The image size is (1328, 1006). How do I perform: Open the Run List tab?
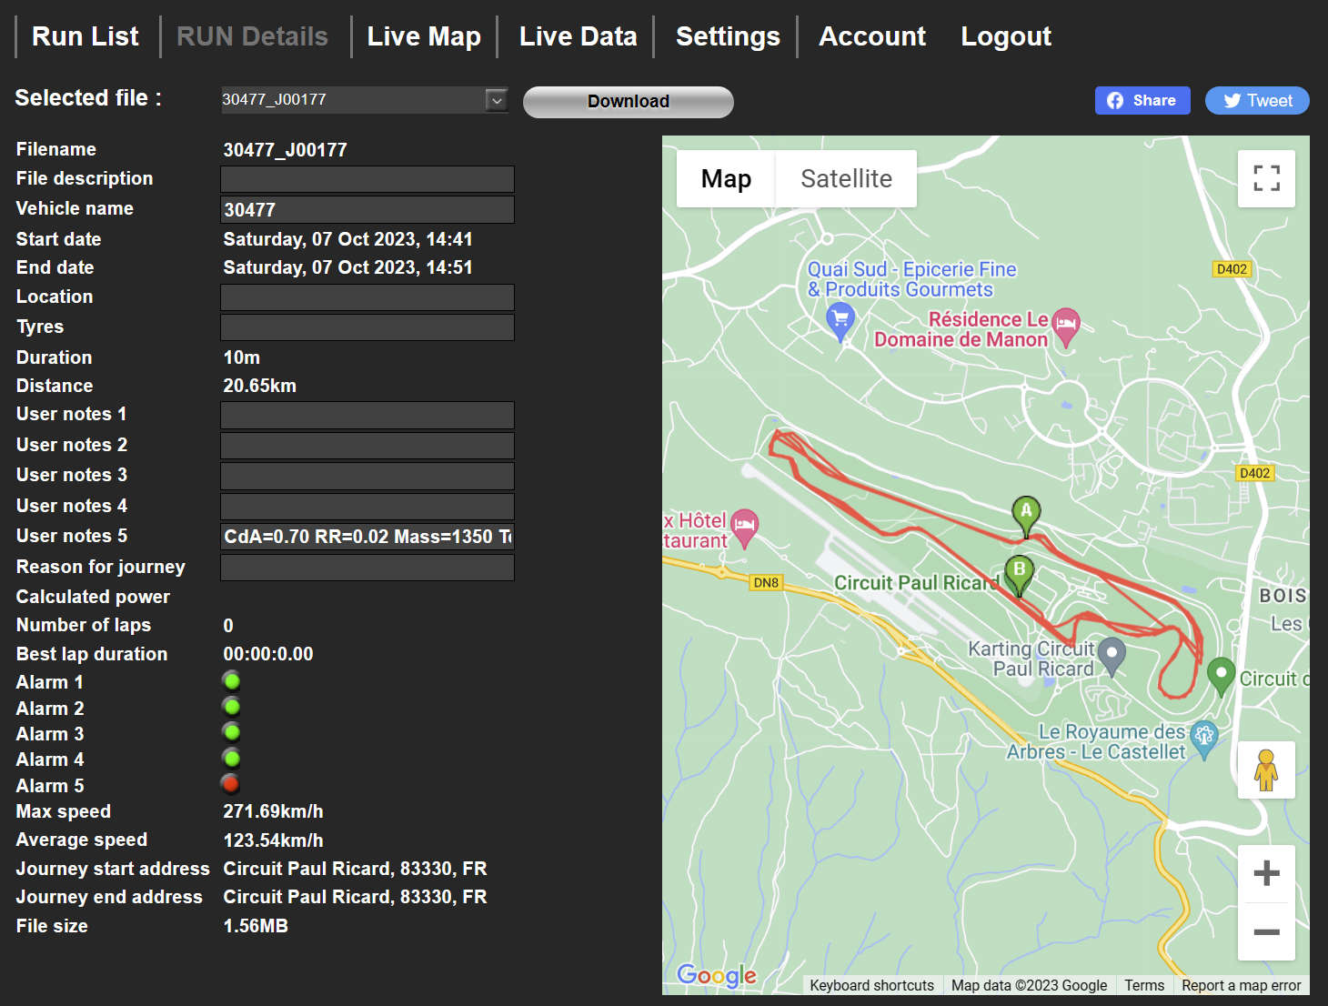(x=86, y=36)
